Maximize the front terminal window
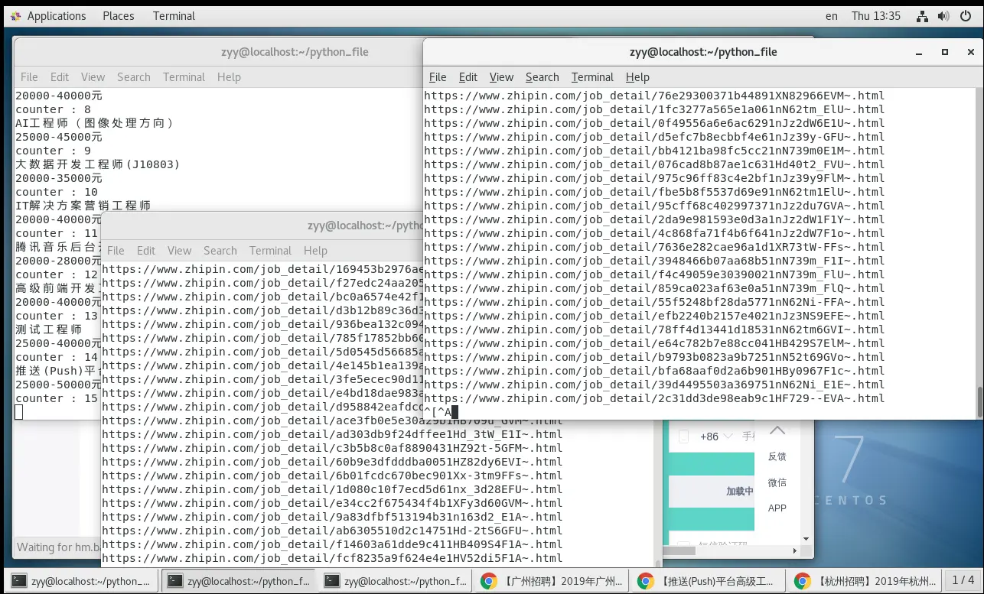Image resolution: width=984 pixels, height=594 pixels. 945,52
